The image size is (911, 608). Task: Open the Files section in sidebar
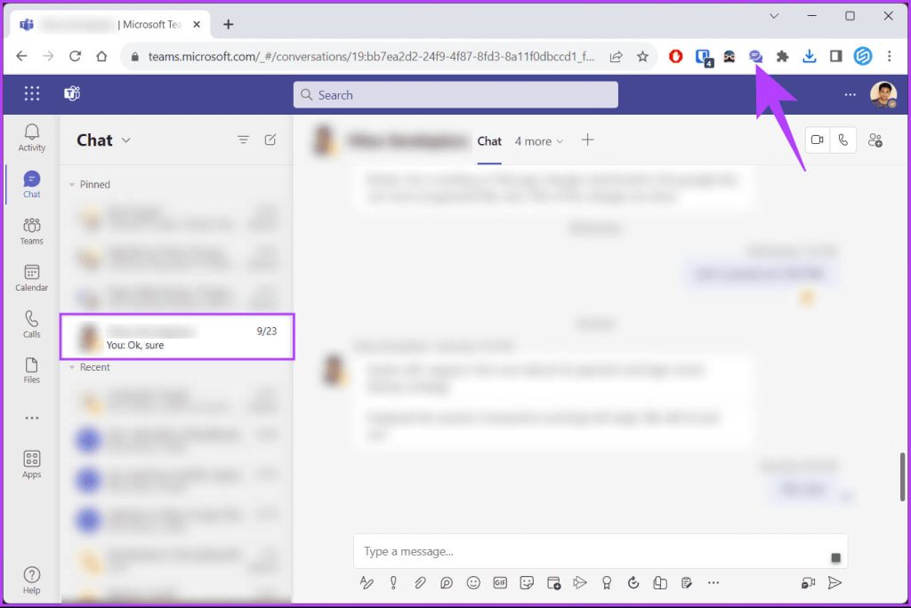click(31, 371)
